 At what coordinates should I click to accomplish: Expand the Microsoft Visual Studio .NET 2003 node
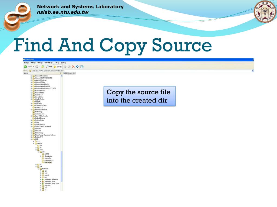31,88
